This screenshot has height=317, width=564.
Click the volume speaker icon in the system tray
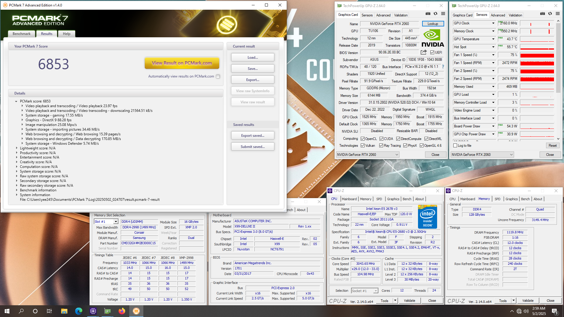(526, 311)
